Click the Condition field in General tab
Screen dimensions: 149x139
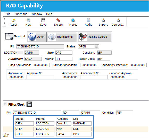[x=104, y=53]
